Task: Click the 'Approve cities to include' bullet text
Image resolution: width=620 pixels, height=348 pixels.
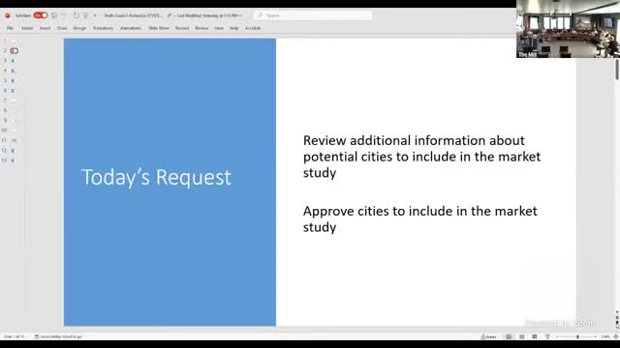Action: tap(419, 219)
